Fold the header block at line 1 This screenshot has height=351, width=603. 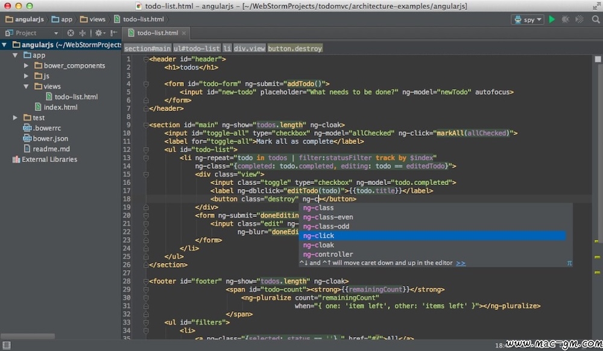click(146, 59)
